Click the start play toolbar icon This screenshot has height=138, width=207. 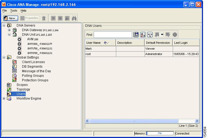pyautogui.click(x=53, y=18)
